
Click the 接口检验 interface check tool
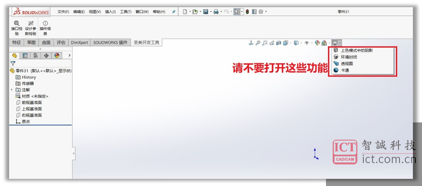pyautogui.click(x=17, y=28)
